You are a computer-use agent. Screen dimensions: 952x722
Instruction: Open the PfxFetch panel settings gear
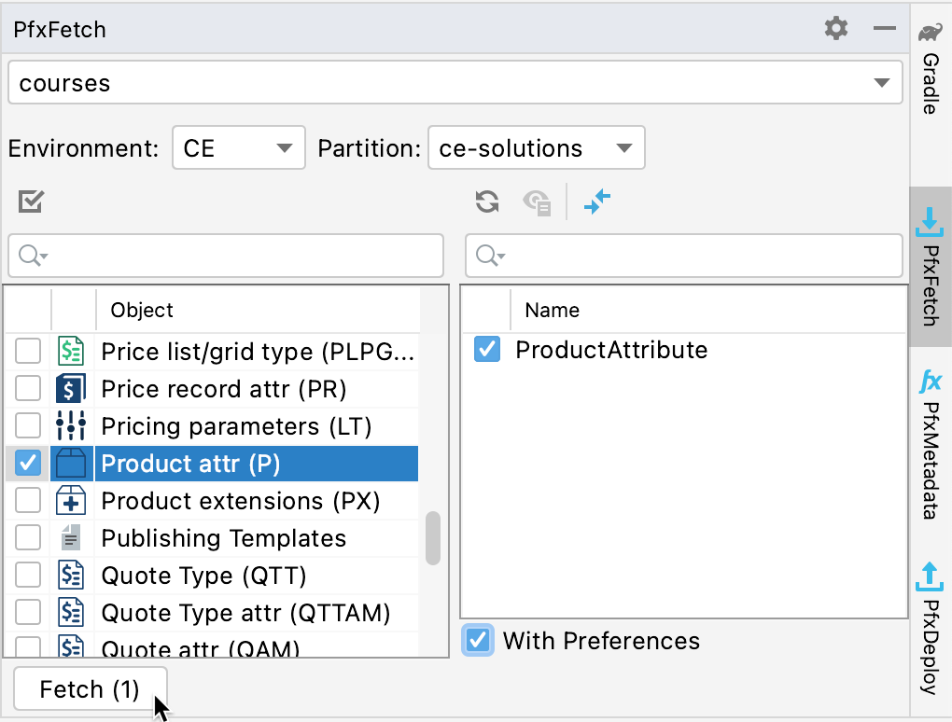coord(835,28)
